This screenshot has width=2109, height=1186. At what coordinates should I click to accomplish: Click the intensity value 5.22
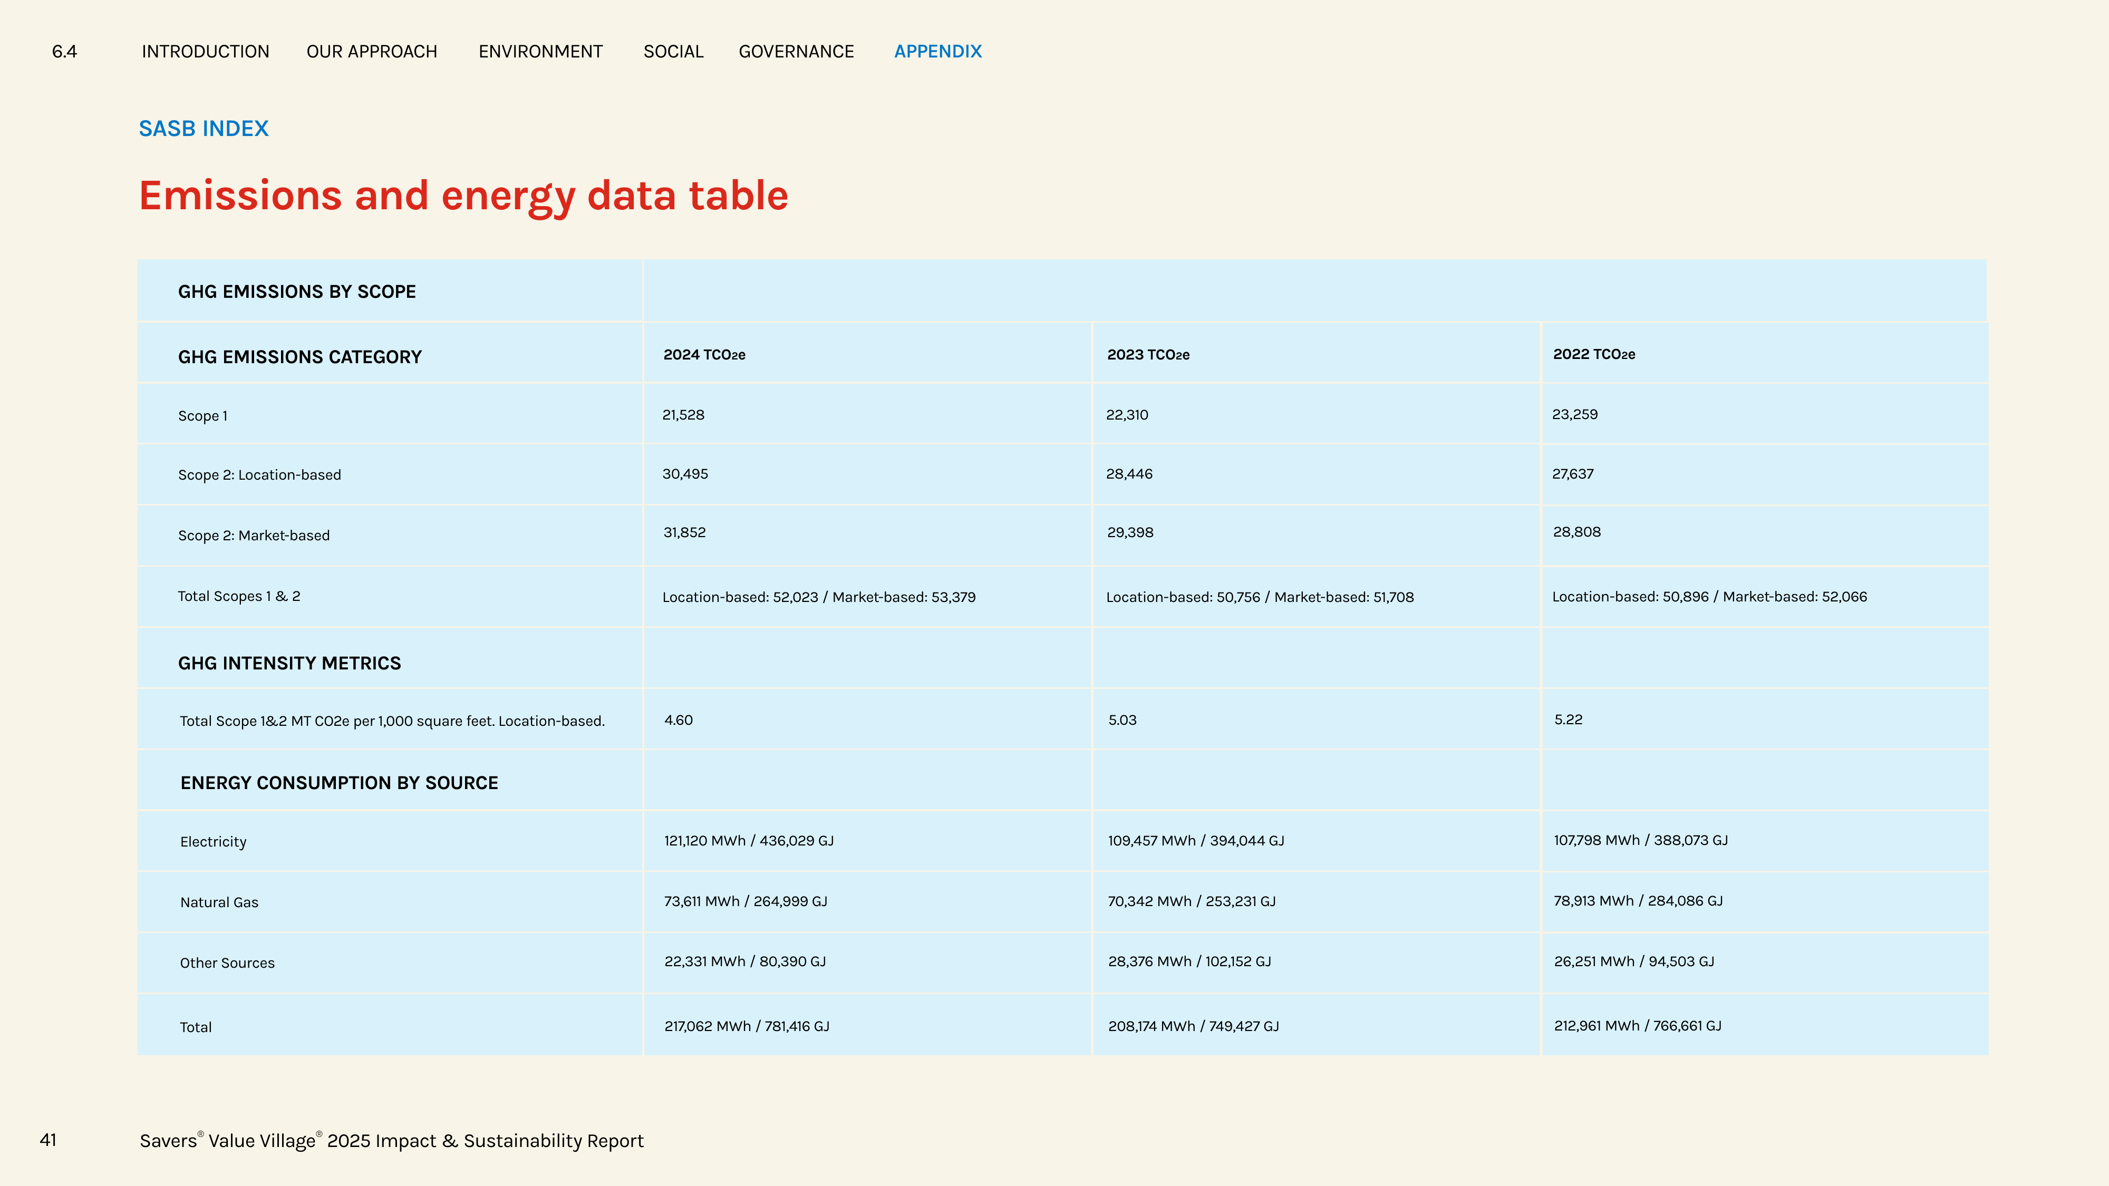click(x=1569, y=720)
